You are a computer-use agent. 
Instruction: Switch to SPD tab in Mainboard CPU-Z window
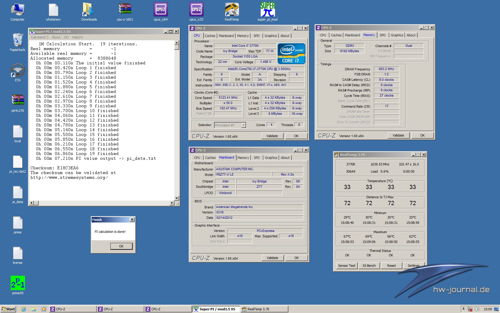click(257, 158)
